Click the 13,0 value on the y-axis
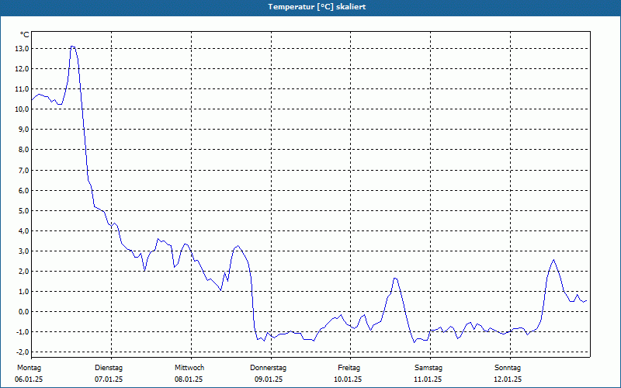The width and height of the screenshot is (621, 388). click(22, 48)
